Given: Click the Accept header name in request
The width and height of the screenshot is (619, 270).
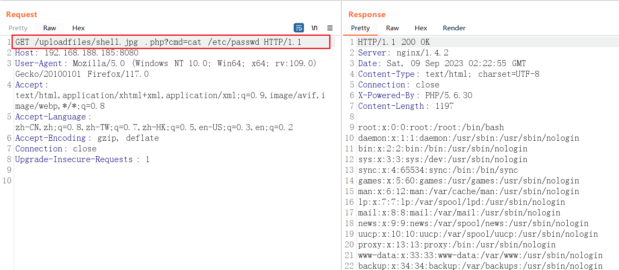Looking at the screenshot, I should tap(29, 85).
